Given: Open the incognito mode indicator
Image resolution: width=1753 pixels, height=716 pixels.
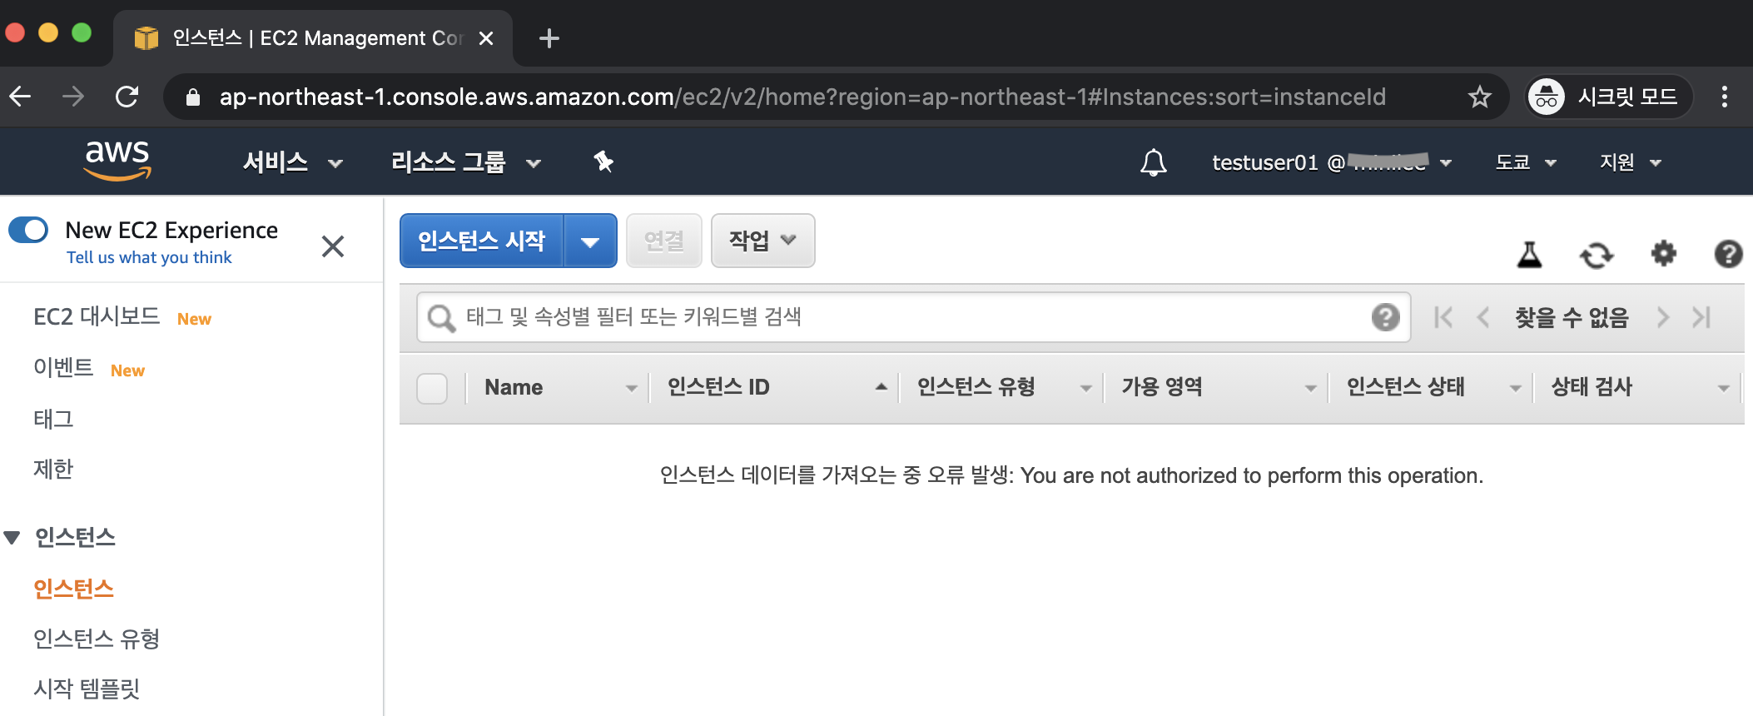Looking at the screenshot, I should 1608,97.
